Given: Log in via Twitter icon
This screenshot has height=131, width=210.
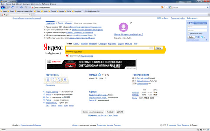Looking at the screenshot, I should click(x=202, y=37).
